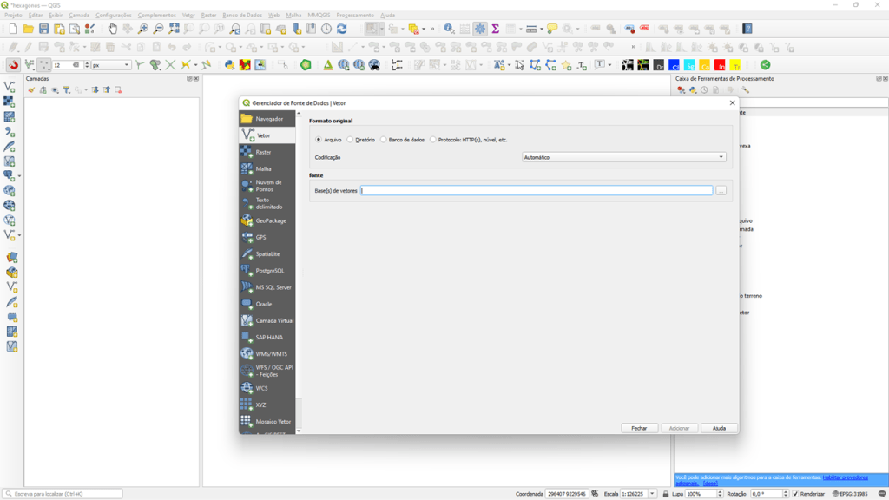Screen dimensions: 889x500
Task: Click the Save Project toolbar icon
Action: [43, 29]
